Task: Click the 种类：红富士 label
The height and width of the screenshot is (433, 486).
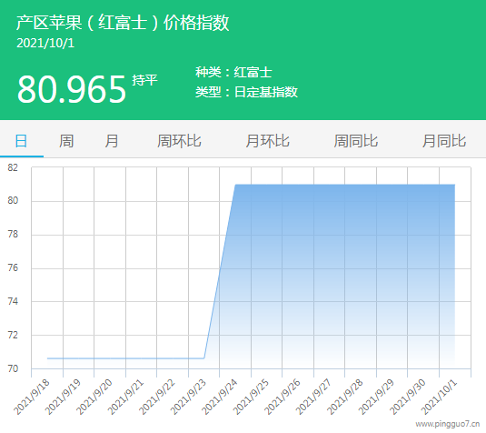Action: [x=233, y=73]
